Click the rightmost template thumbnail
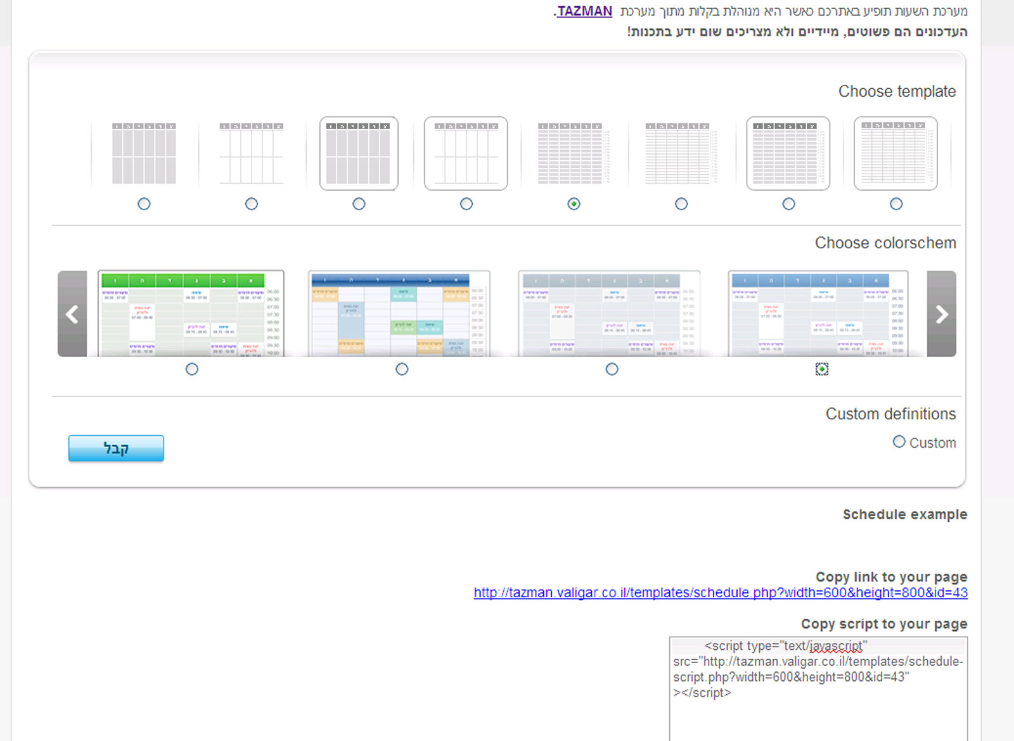The image size is (1014, 741). [895, 153]
